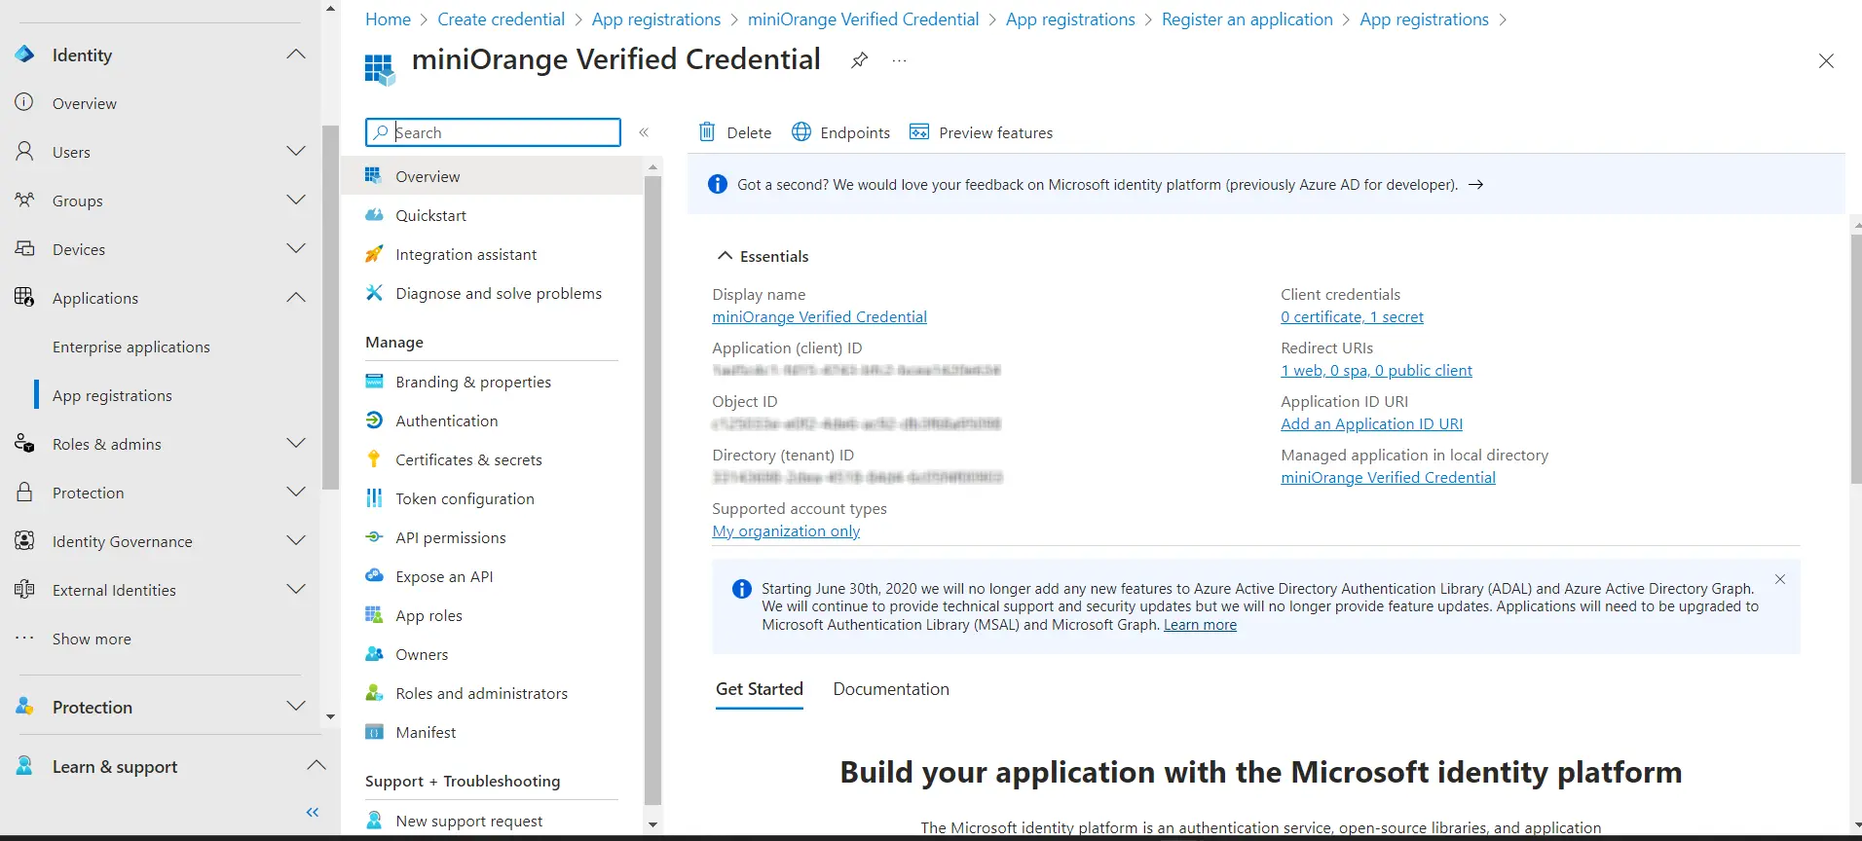1862x841 pixels.
Task: Collapse the Learn & support section chevron
Action: tap(317, 765)
